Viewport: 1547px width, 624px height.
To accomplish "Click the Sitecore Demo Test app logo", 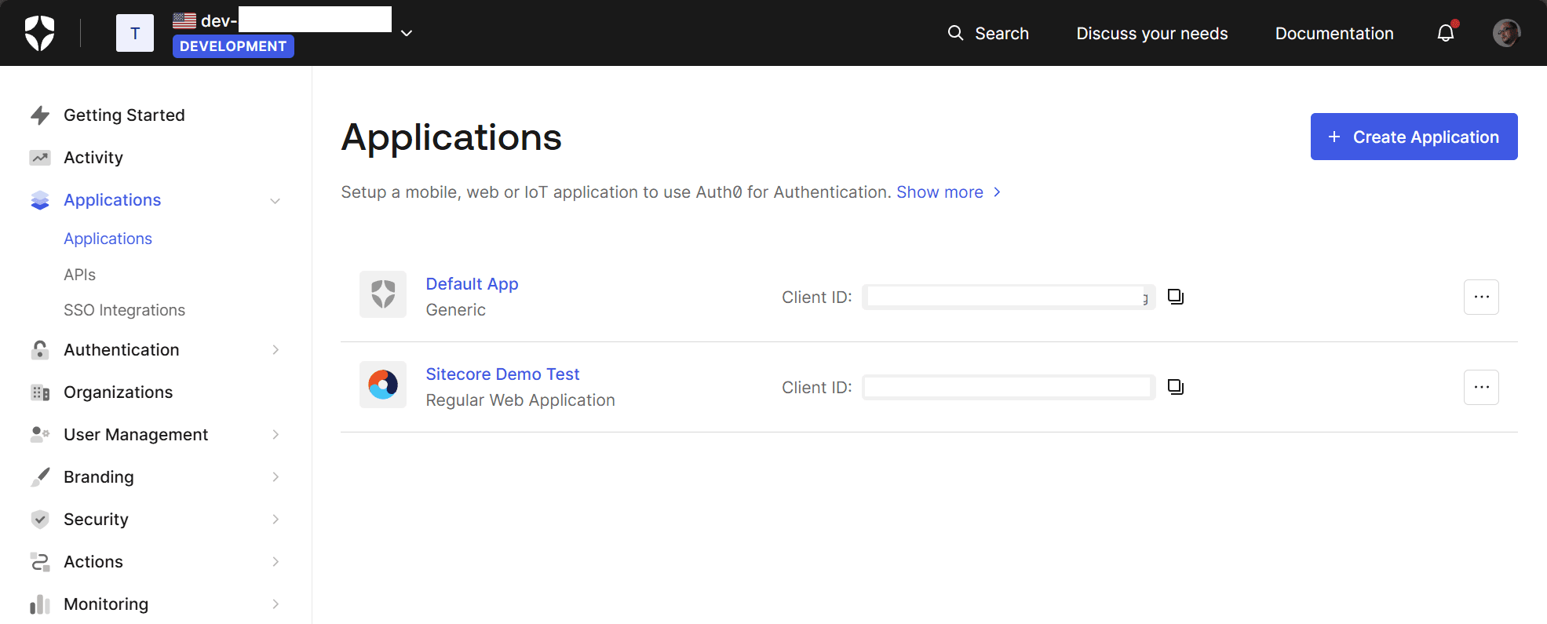I will coord(383,385).
